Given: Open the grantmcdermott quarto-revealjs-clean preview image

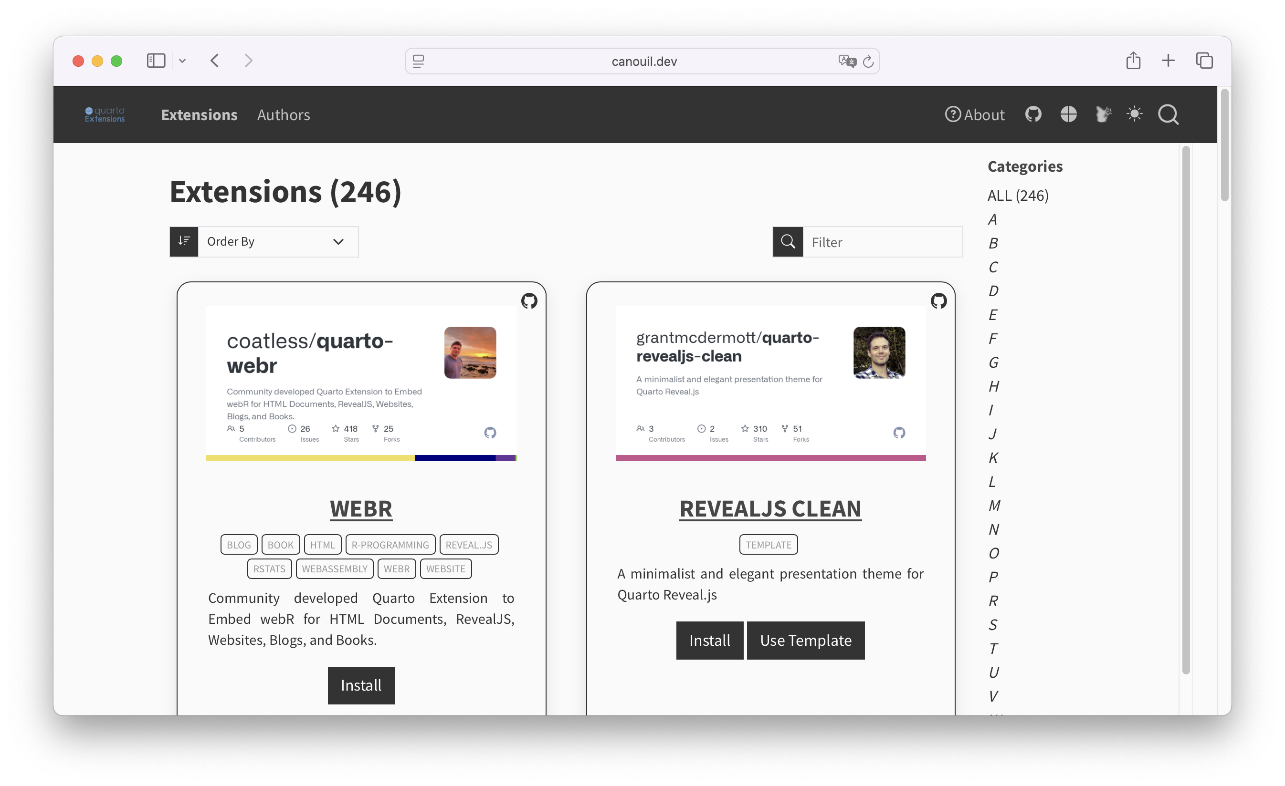Looking at the screenshot, I should pyautogui.click(x=770, y=383).
